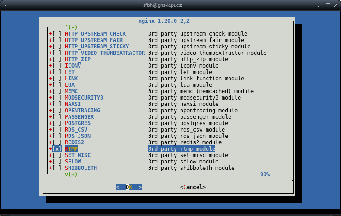Click '3rd party video_thumbextractor module' description
The height and width of the screenshot is (216, 341).
[x=207, y=53]
